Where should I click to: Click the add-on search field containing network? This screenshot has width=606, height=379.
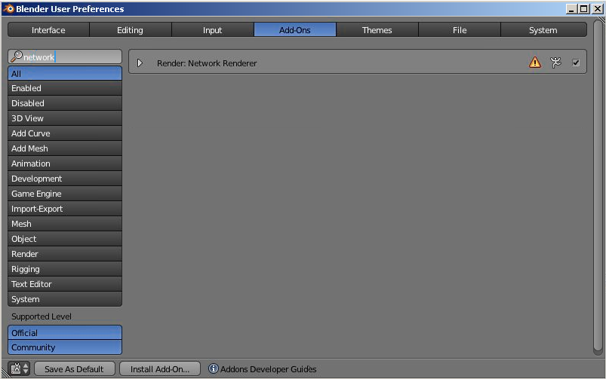[65, 57]
